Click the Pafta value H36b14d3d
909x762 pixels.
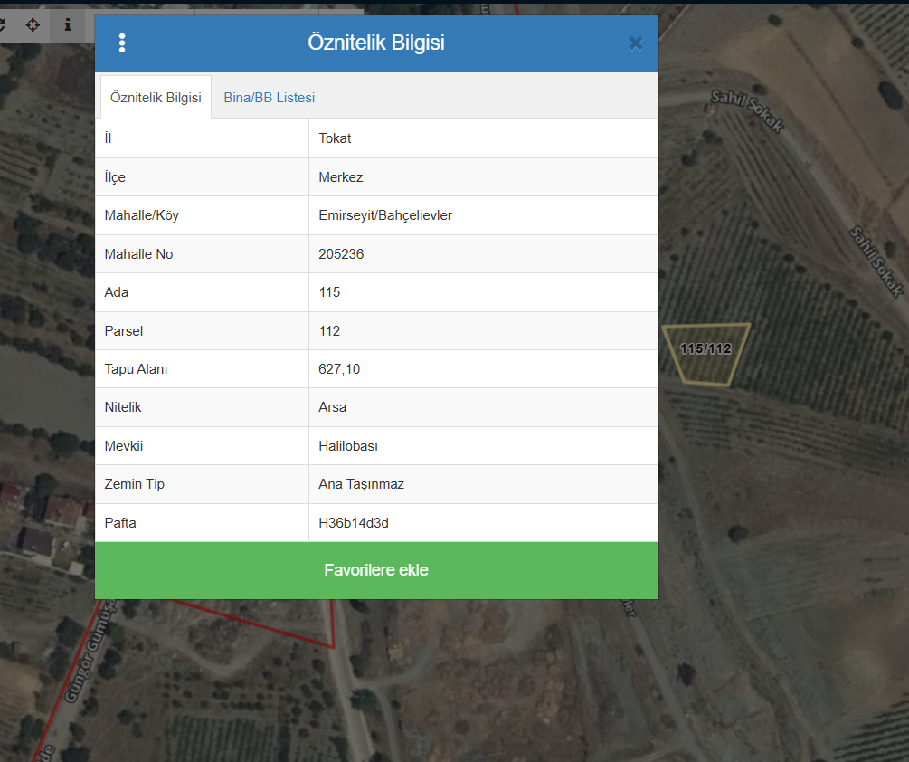point(354,523)
